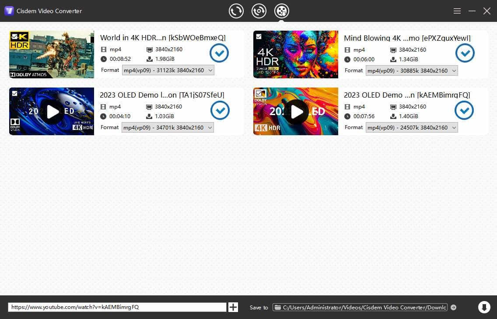
Task: Open the hamburger menu in the title bar
Action: (x=457, y=11)
